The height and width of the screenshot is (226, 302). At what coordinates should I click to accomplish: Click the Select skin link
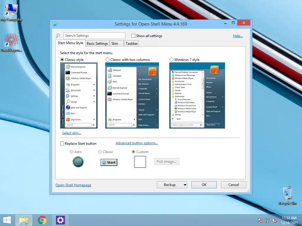[x=72, y=133]
